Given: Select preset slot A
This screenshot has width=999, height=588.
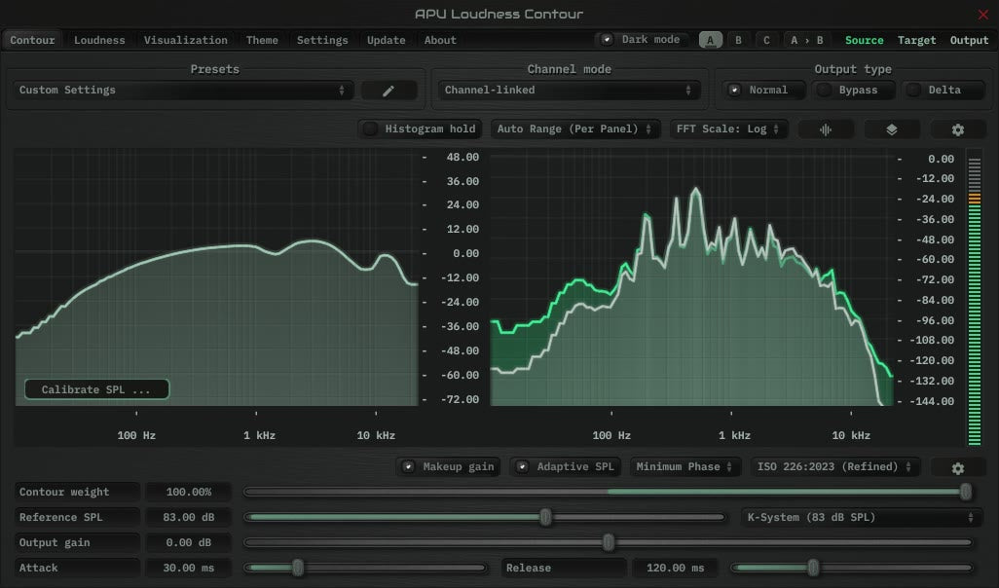Looking at the screenshot, I should coord(711,40).
